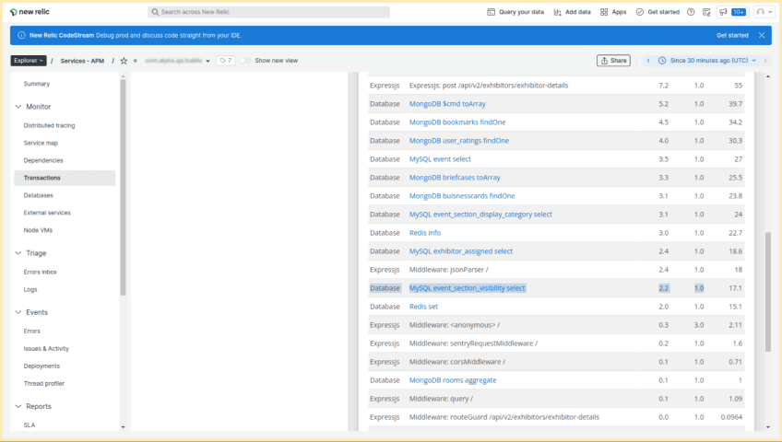Viewport: 782px width, 442px height.
Task: Open Node VMs
Action: pyautogui.click(x=38, y=230)
